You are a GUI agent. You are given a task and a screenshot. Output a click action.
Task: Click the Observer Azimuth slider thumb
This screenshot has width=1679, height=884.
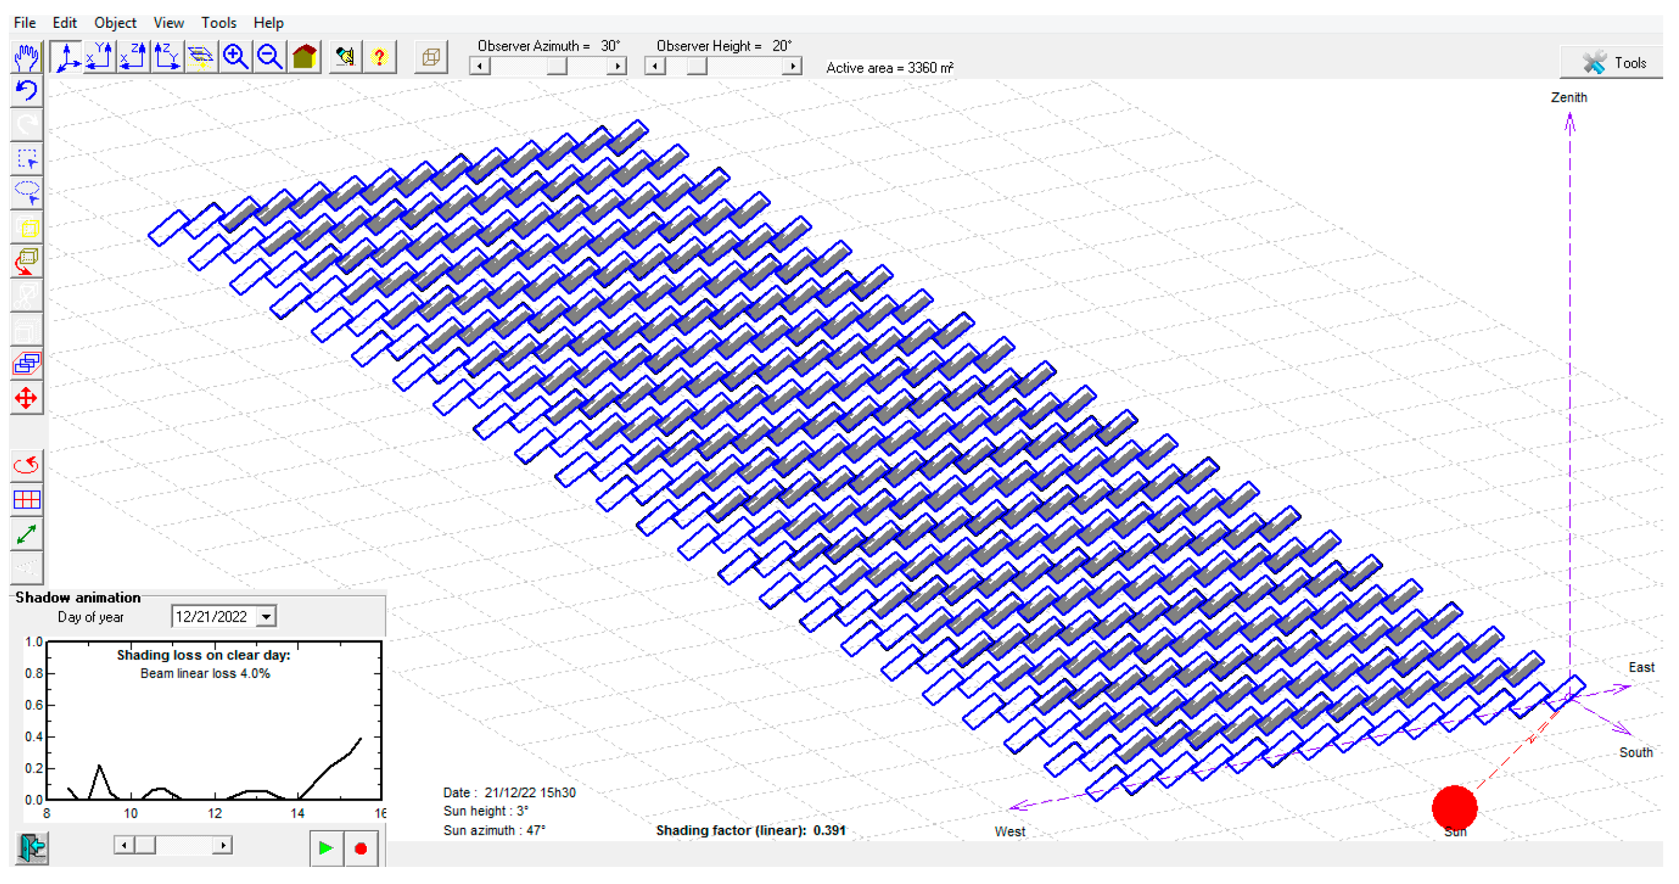tap(557, 66)
